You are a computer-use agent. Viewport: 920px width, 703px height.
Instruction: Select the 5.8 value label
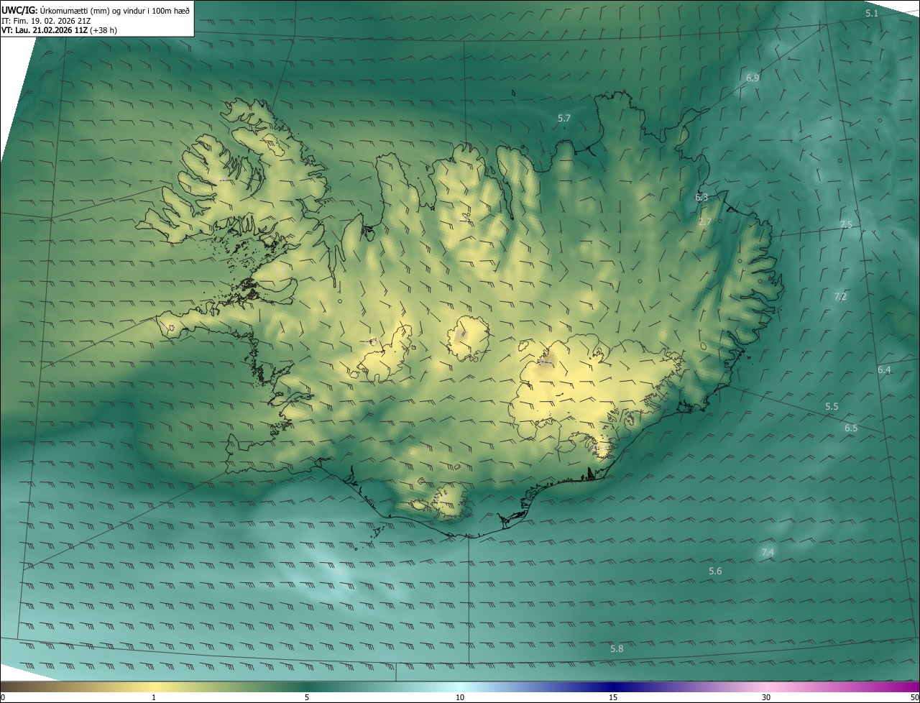click(617, 649)
